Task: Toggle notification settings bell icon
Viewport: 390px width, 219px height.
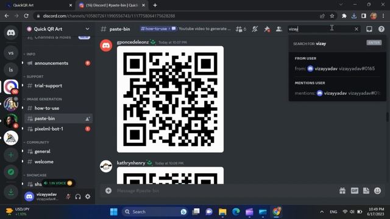Action: point(255,29)
